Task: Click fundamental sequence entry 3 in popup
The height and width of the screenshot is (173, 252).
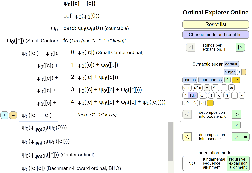Action: pyautogui.click(x=106, y=90)
